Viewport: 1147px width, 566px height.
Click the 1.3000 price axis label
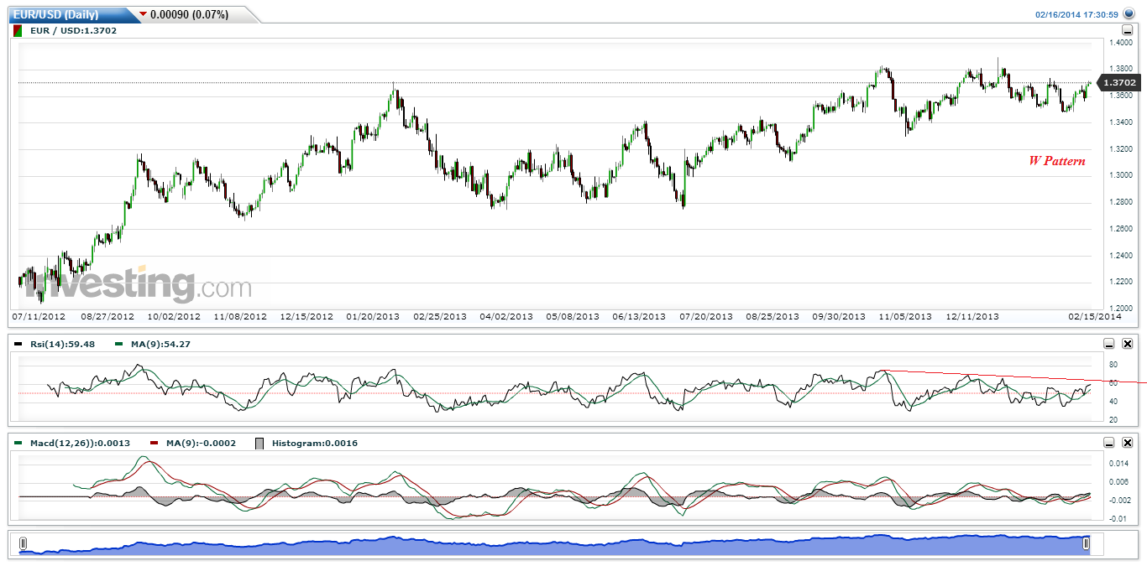click(1122, 175)
